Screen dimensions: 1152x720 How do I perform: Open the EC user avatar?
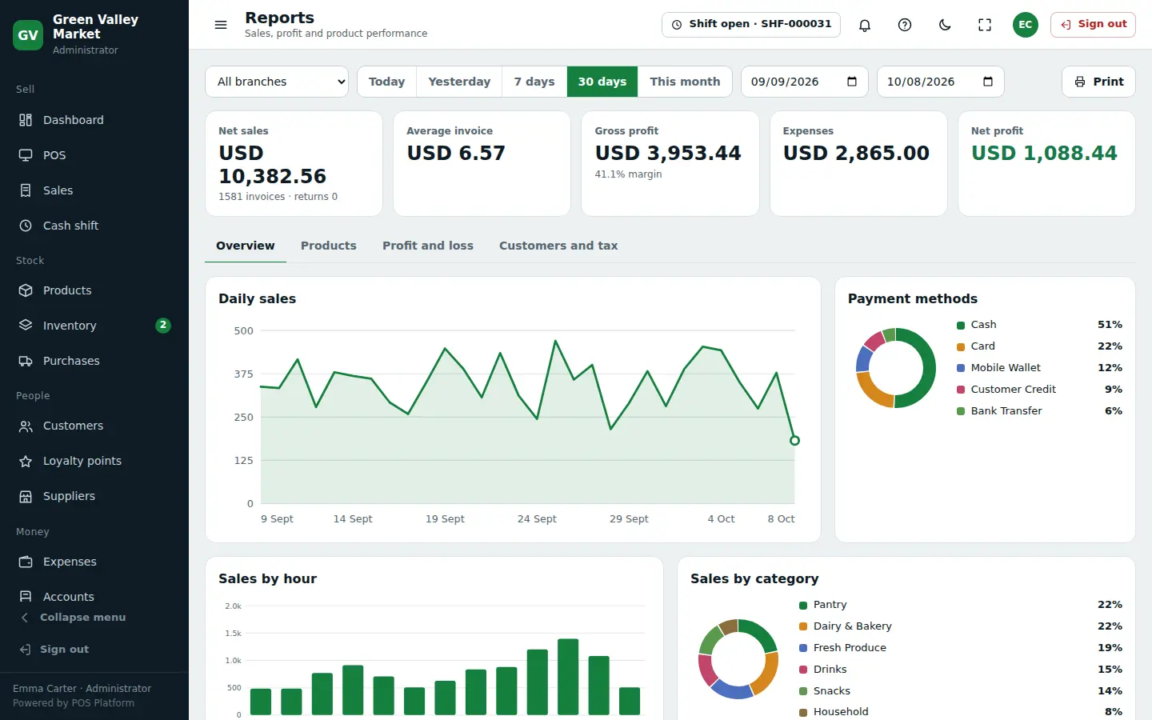(x=1025, y=25)
